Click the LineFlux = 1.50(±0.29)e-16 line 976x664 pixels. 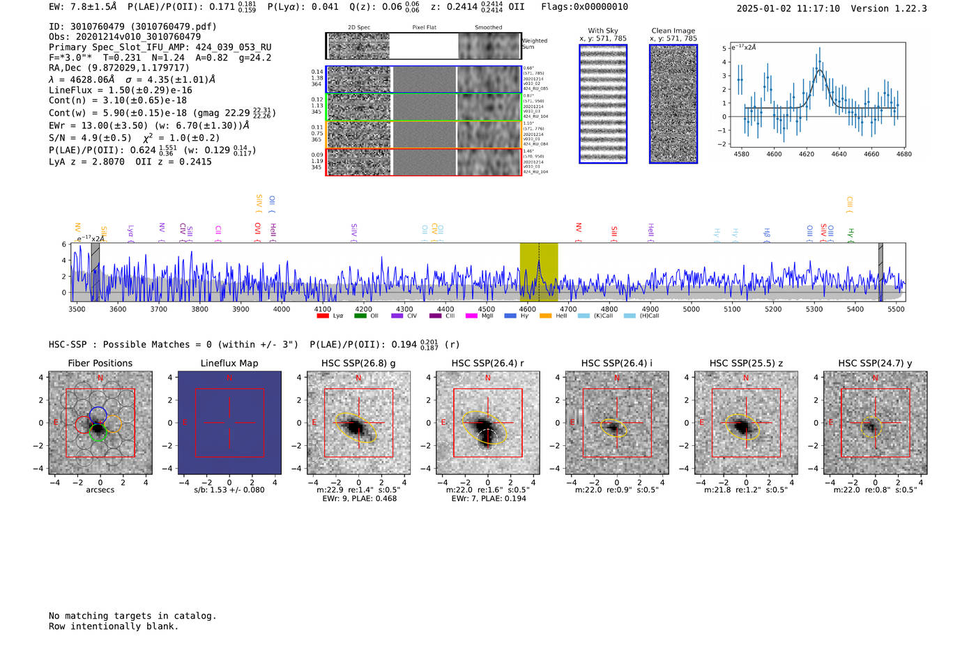(x=121, y=90)
